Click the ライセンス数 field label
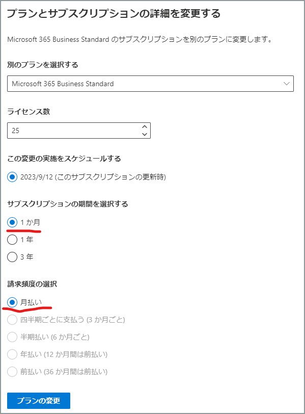 coord(29,112)
